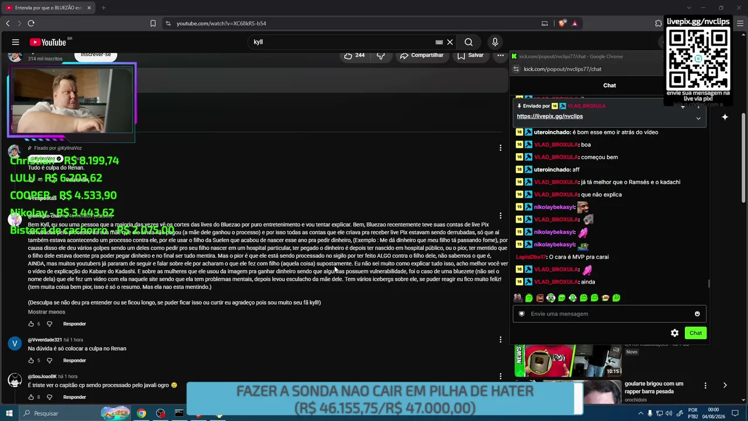Open the emoji picker in chat input
This screenshot has width=748, height=421.
(697, 314)
